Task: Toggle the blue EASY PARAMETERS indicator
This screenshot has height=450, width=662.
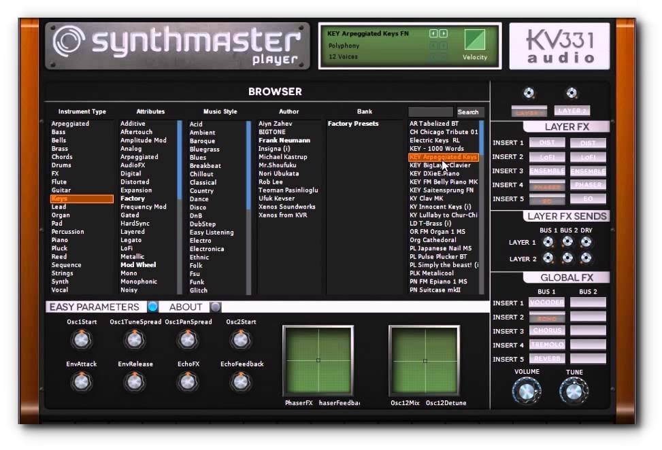Action: pos(151,307)
